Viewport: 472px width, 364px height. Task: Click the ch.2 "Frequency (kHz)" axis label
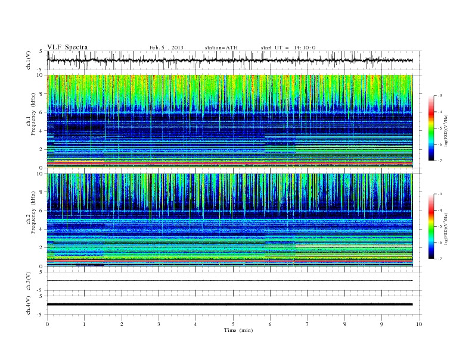click(x=33, y=212)
